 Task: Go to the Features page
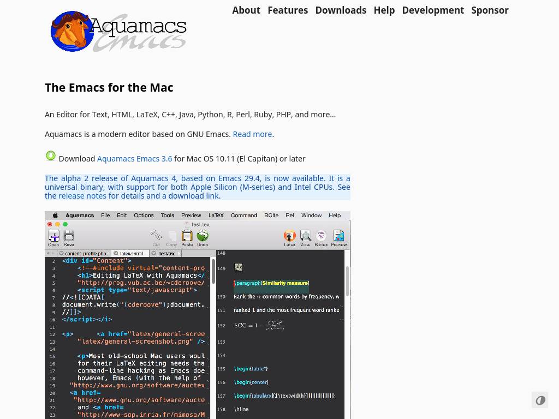tap(288, 10)
